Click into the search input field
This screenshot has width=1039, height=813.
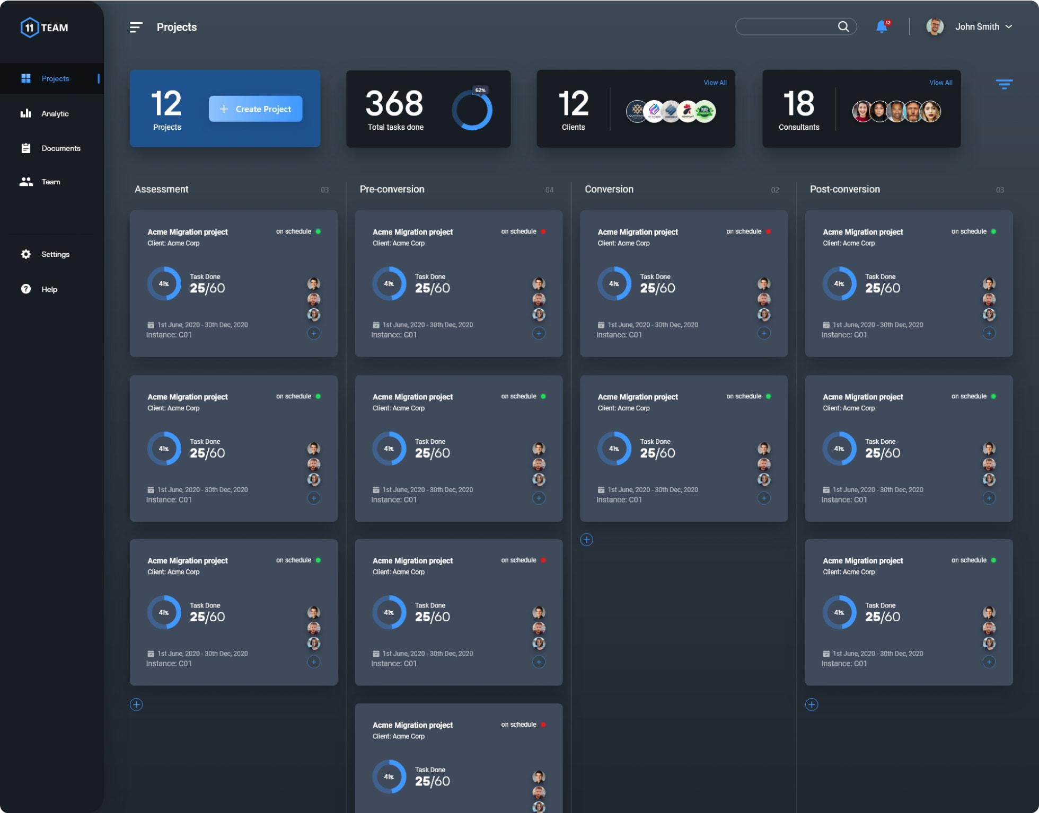coord(786,26)
